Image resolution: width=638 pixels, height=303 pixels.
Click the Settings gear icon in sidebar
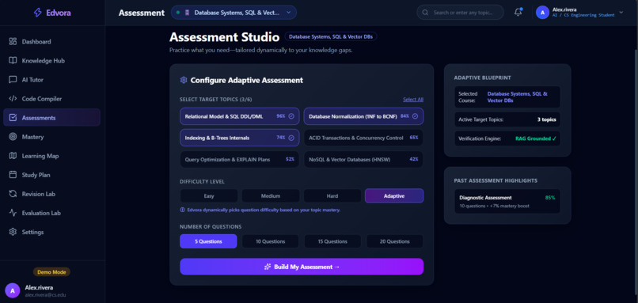13,232
